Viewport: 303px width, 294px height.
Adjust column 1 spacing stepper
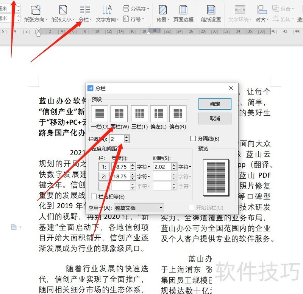(174, 167)
